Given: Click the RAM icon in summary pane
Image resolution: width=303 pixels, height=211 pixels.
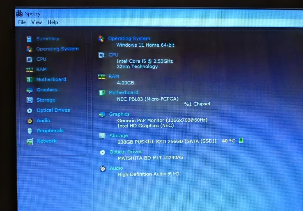Looking at the screenshot, I should pyautogui.click(x=102, y=77).
